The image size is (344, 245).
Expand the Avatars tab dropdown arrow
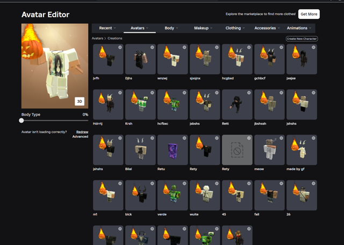coord(147,28)
